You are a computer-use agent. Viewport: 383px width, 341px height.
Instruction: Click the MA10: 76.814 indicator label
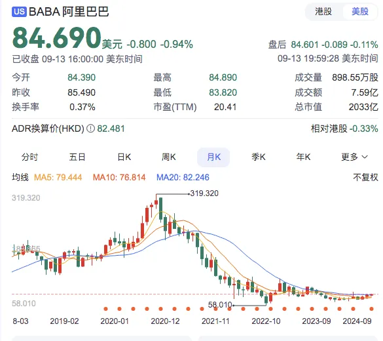tap(119, 177)
